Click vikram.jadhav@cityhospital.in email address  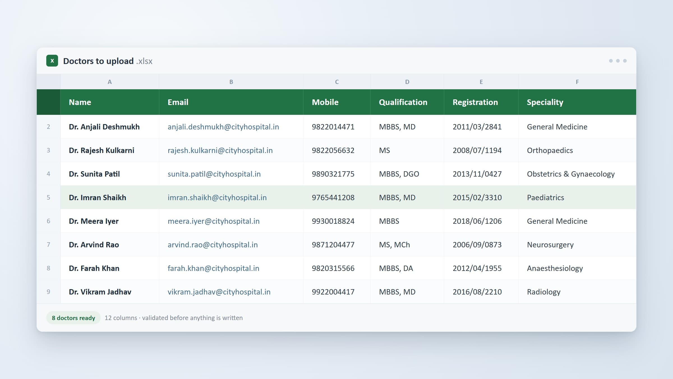coord(219,292)
